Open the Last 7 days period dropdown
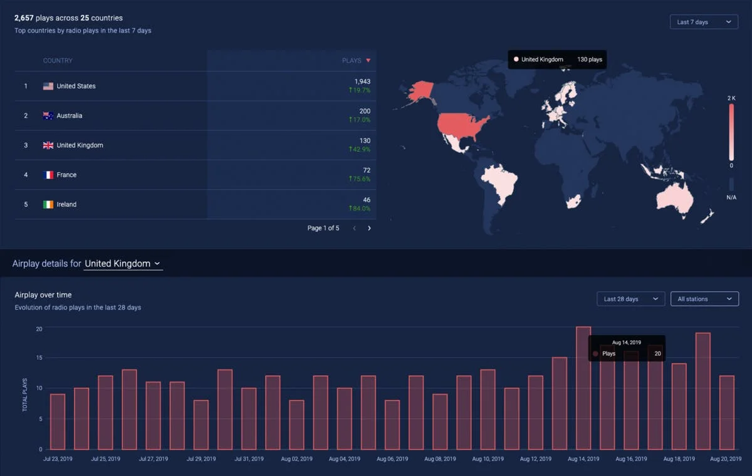Image resolution: width=752 pixels, height=476 pixels. [703, 21]
